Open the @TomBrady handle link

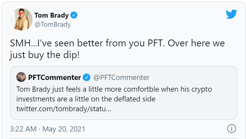(53, 24)
